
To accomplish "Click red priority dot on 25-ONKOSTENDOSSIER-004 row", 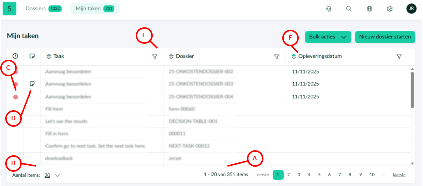I will point(16,97).
